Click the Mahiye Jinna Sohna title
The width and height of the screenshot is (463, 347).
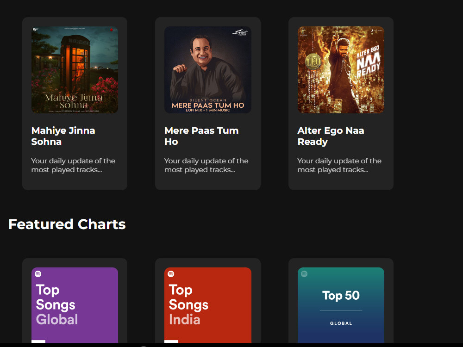63,136
